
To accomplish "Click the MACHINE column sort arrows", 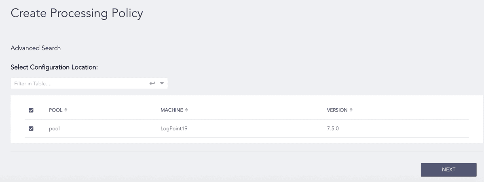I will tap(186, 110).
